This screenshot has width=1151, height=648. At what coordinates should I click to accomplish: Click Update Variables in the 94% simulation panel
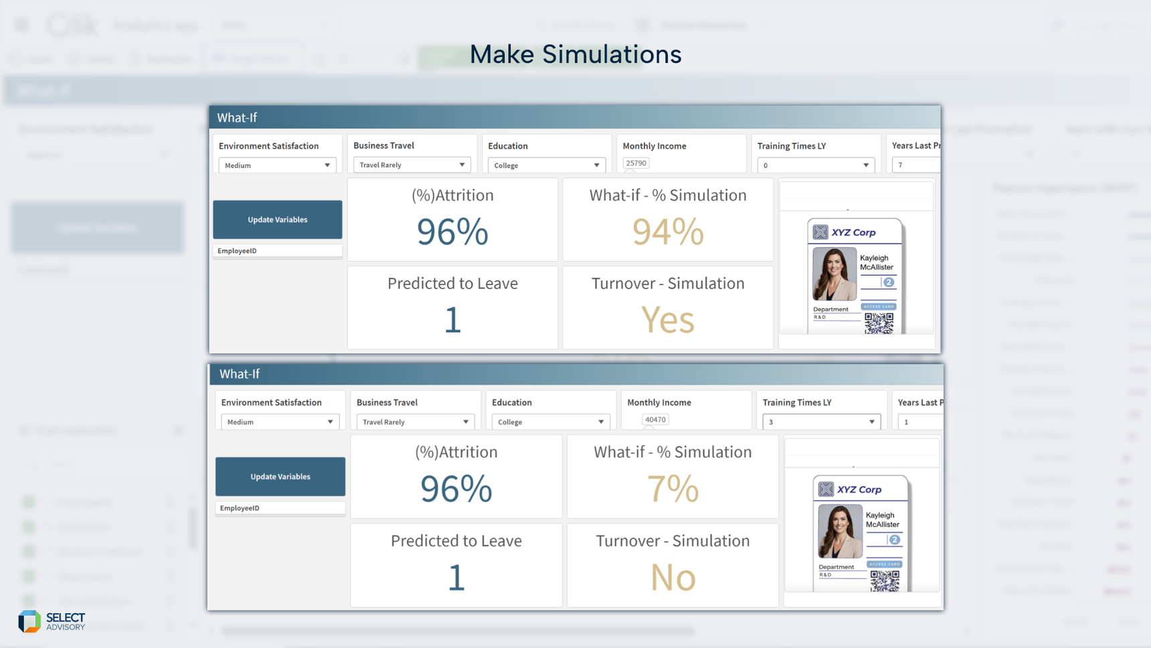pyautogui.click(x=278, y=220)
